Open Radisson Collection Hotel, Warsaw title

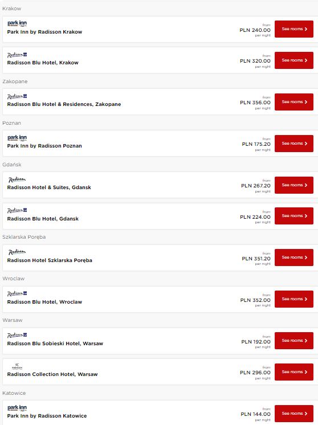point(52,374)
